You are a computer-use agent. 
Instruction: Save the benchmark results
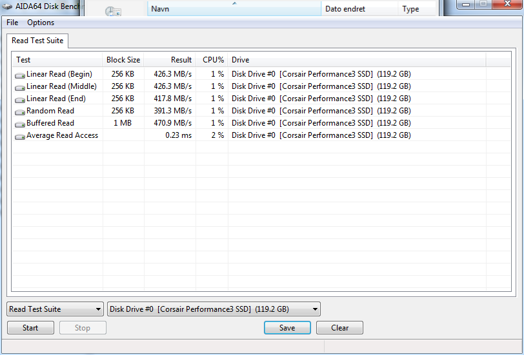click(287, 328)
